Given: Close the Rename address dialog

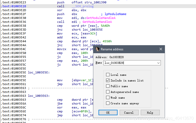Looking at the screenshot, I should pyautogui.click(x=161, y=49).
